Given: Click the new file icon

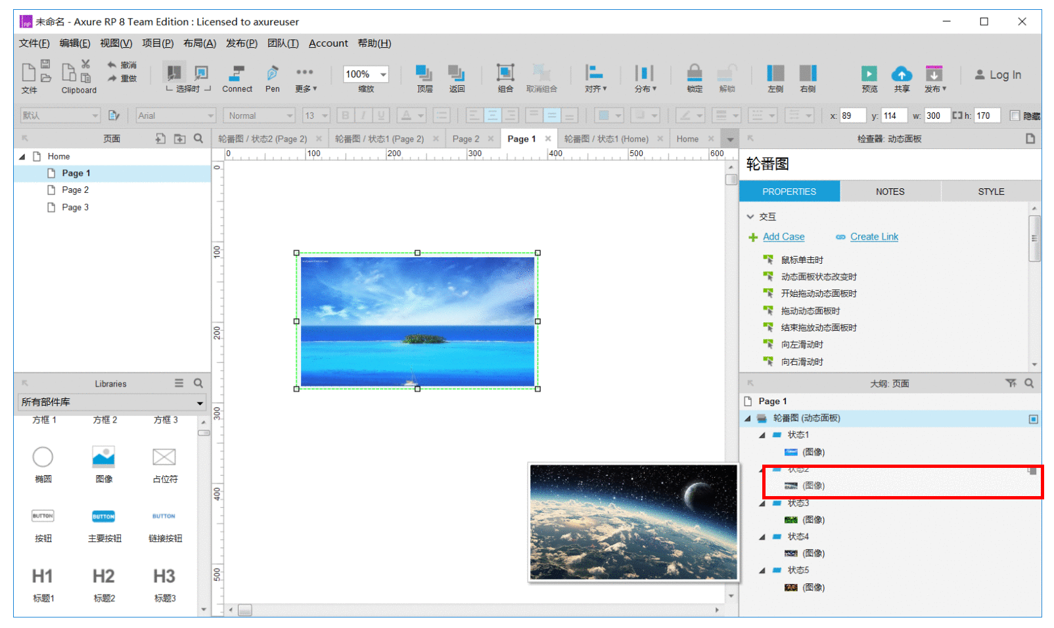Looking at the screenshot, I should pos(29,72).
